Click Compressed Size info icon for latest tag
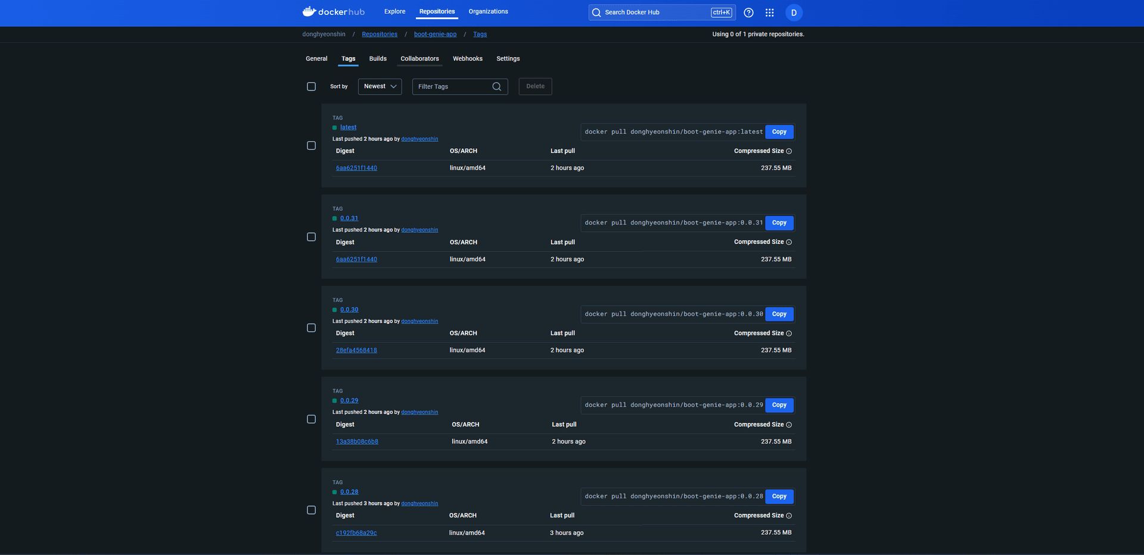 (789, 151)
